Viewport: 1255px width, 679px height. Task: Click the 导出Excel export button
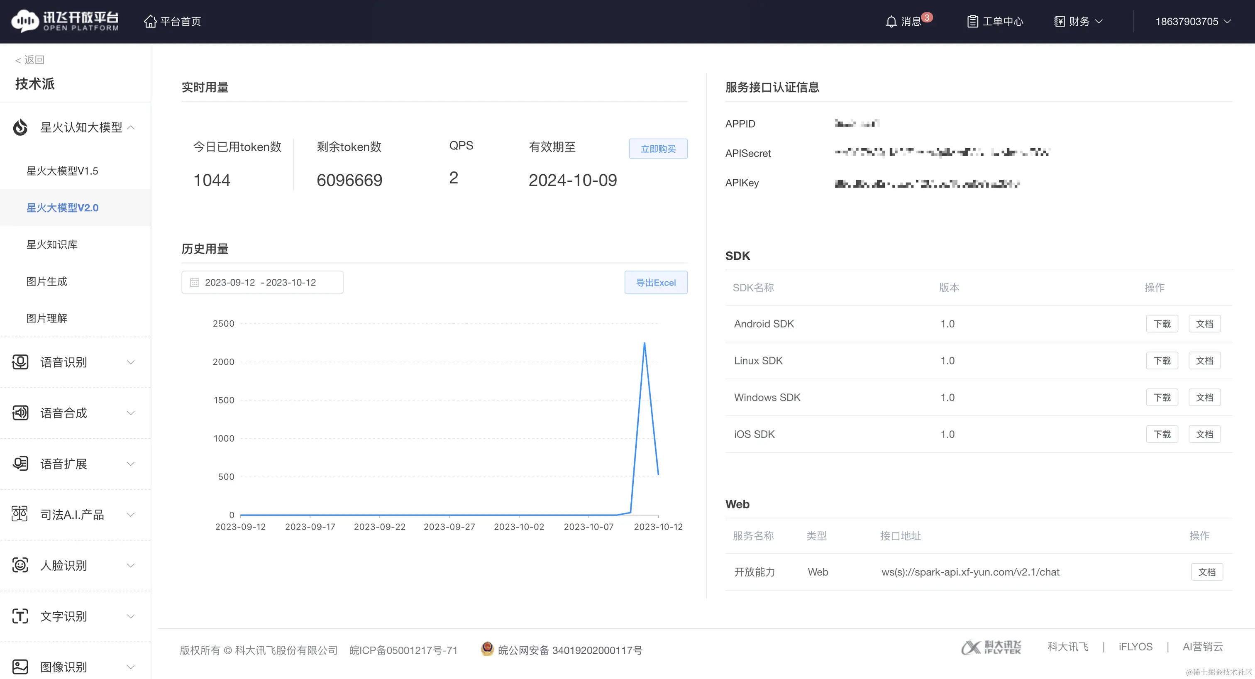(x=656, y=283)
